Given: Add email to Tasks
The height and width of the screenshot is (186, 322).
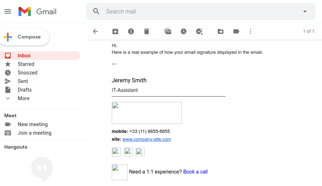Looking at the screenshot, I should [199, 31].
